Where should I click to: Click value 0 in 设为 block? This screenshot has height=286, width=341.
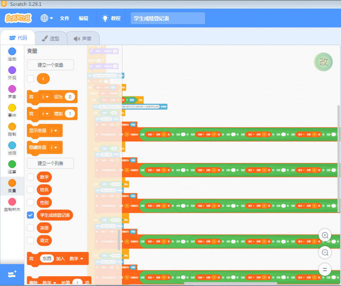pos(70,97)
